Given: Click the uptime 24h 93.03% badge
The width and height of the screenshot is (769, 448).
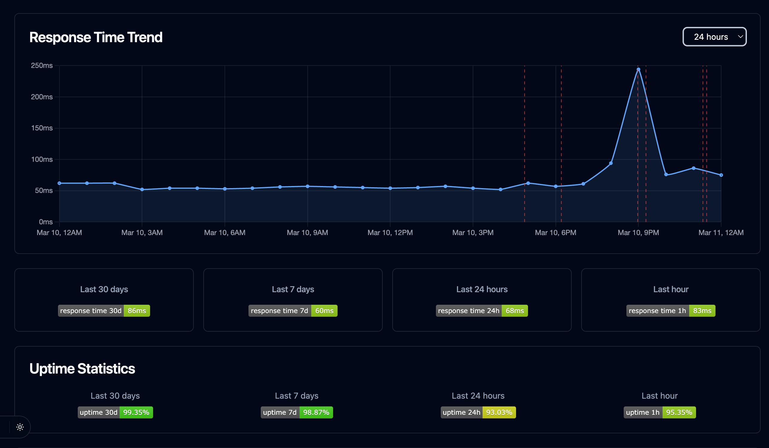Looking at the screenshot, I should (478, 412).
